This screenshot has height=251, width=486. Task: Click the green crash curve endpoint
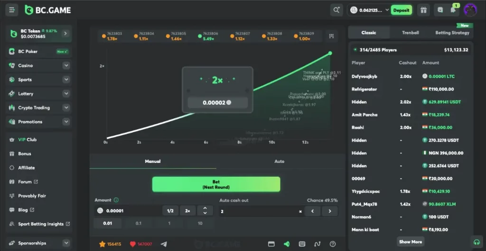330,53
